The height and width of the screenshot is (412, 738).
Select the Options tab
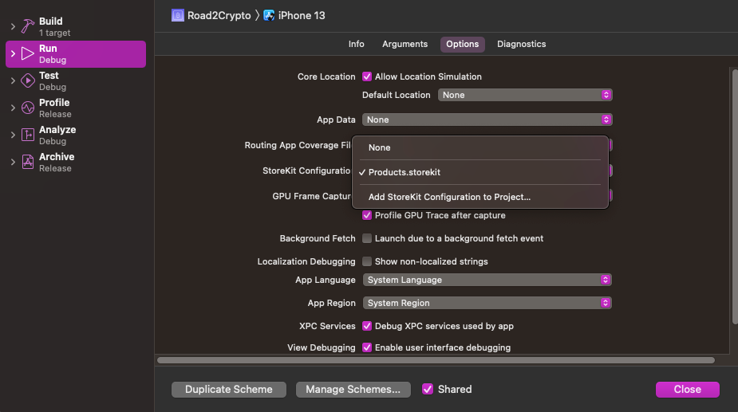[462, 44]
